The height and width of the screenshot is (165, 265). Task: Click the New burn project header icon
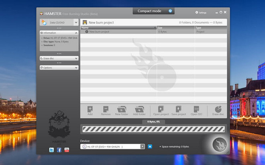pyautogui.click(x=85, y=22)
